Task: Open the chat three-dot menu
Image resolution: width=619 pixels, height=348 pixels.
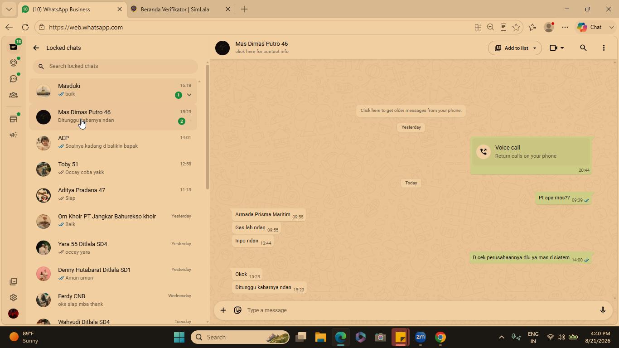Action: [x=604, y=48]
